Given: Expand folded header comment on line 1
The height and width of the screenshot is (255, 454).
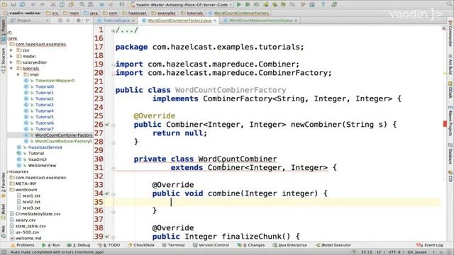Looking at the screenshot, I should [x=113, y=30].
